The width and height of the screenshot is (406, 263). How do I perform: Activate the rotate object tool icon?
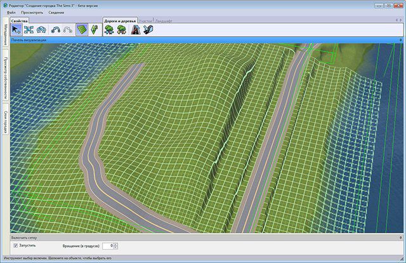pos(41,29)
